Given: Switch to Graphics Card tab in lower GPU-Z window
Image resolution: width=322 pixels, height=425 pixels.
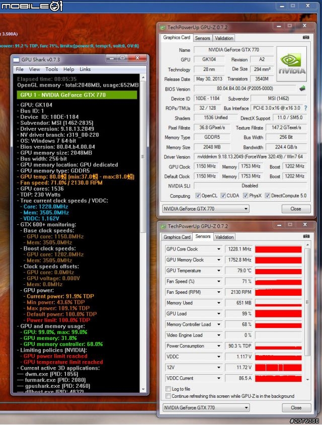Looking at the screenshot, I should coord(177,237).
